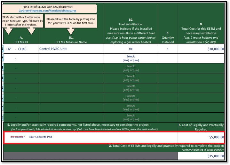Screen dimensions: 230x165
Task: Click the quantity installed cell showing 1
Action: click(x=168, y=49)
